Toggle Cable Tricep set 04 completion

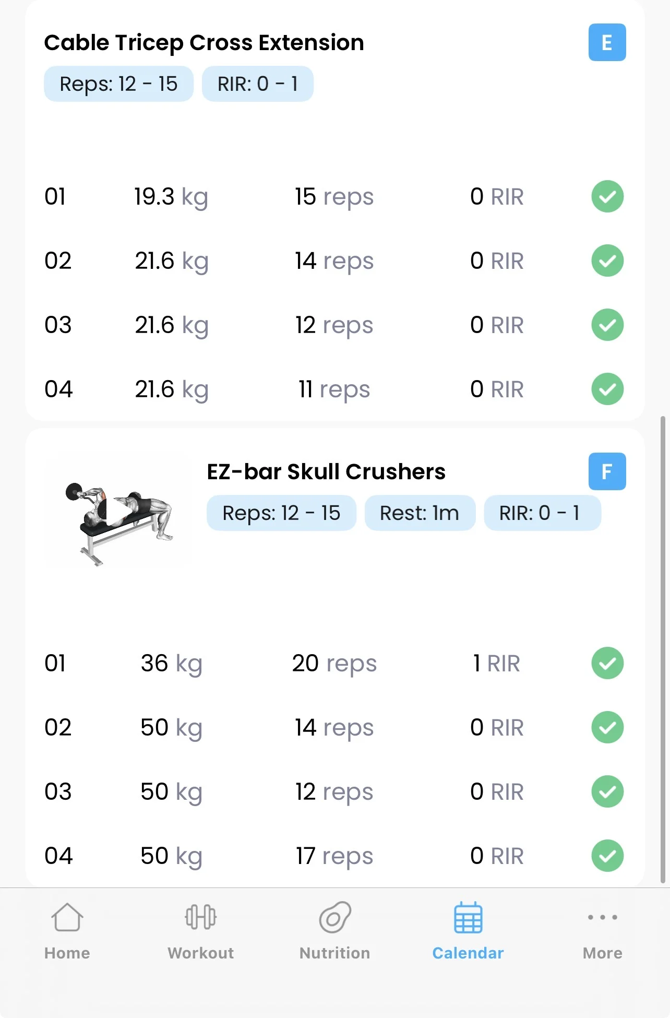point(607,389)
